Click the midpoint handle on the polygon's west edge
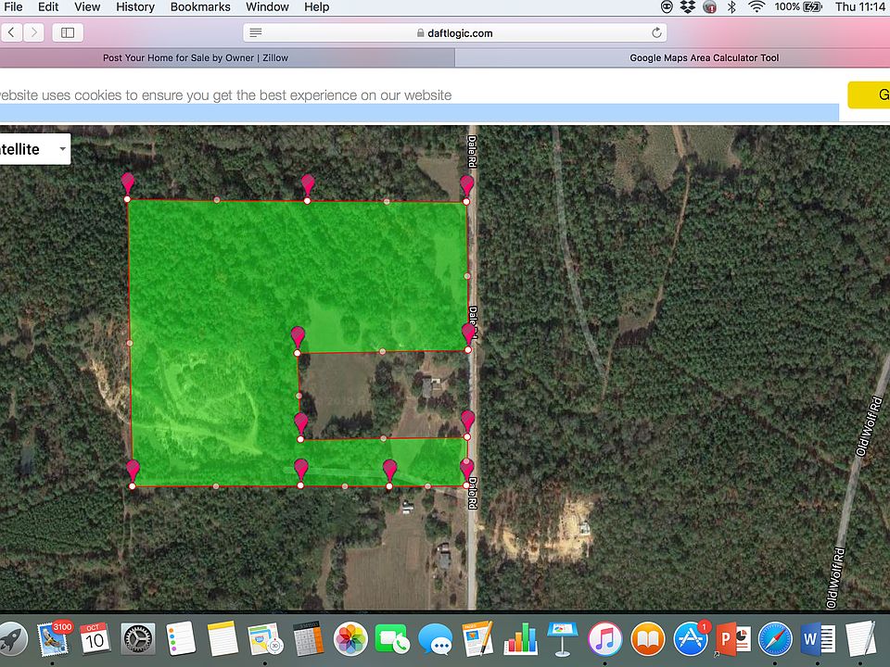The width and height of the screenshot is (890, 667). click(x=130, y=343)
